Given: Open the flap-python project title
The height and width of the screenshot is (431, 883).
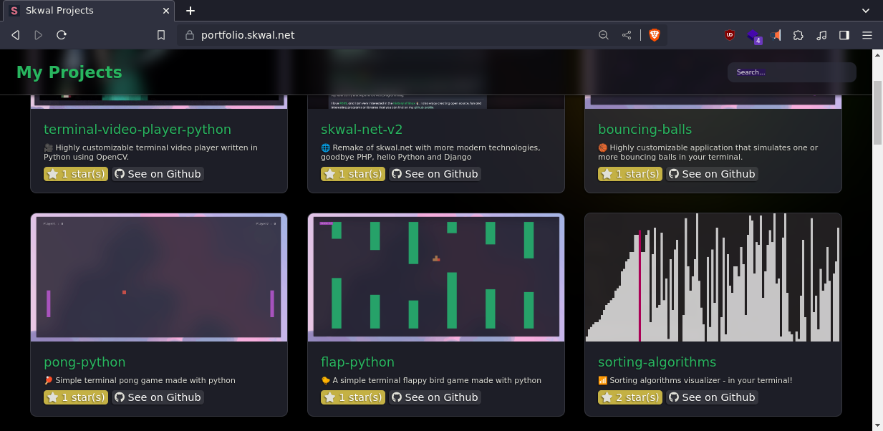Looking at the screenshot, I should pos(358,362).
